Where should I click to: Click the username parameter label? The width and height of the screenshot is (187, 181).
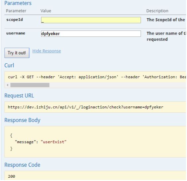point(16,33)
